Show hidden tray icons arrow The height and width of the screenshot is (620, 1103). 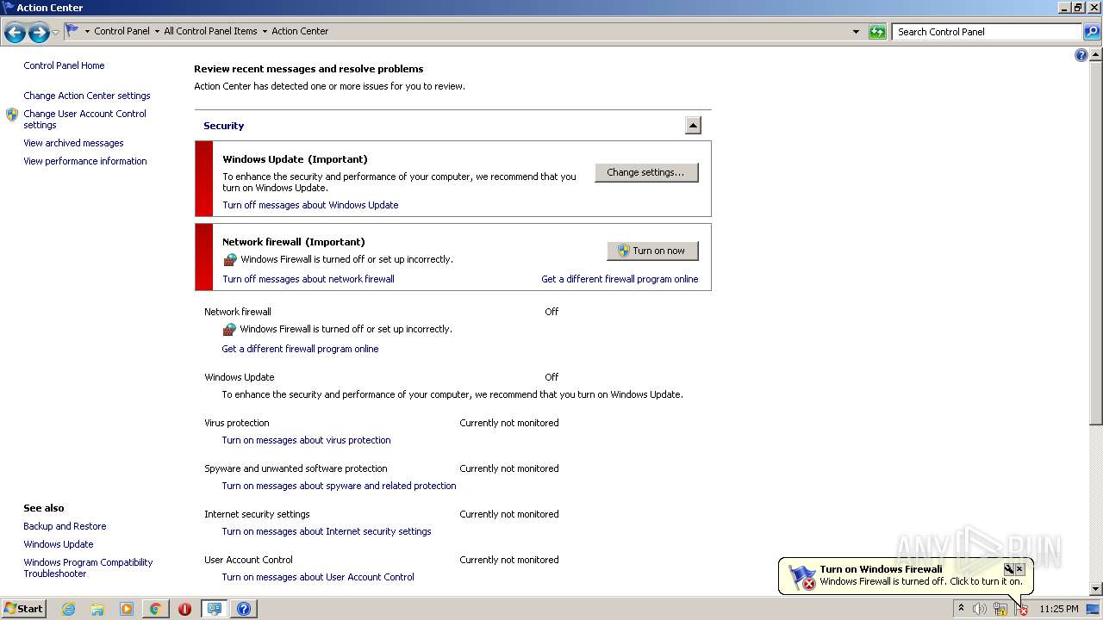(x=961, y=608)
